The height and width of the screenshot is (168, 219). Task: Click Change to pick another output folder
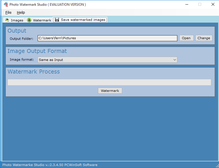[203, 38]
